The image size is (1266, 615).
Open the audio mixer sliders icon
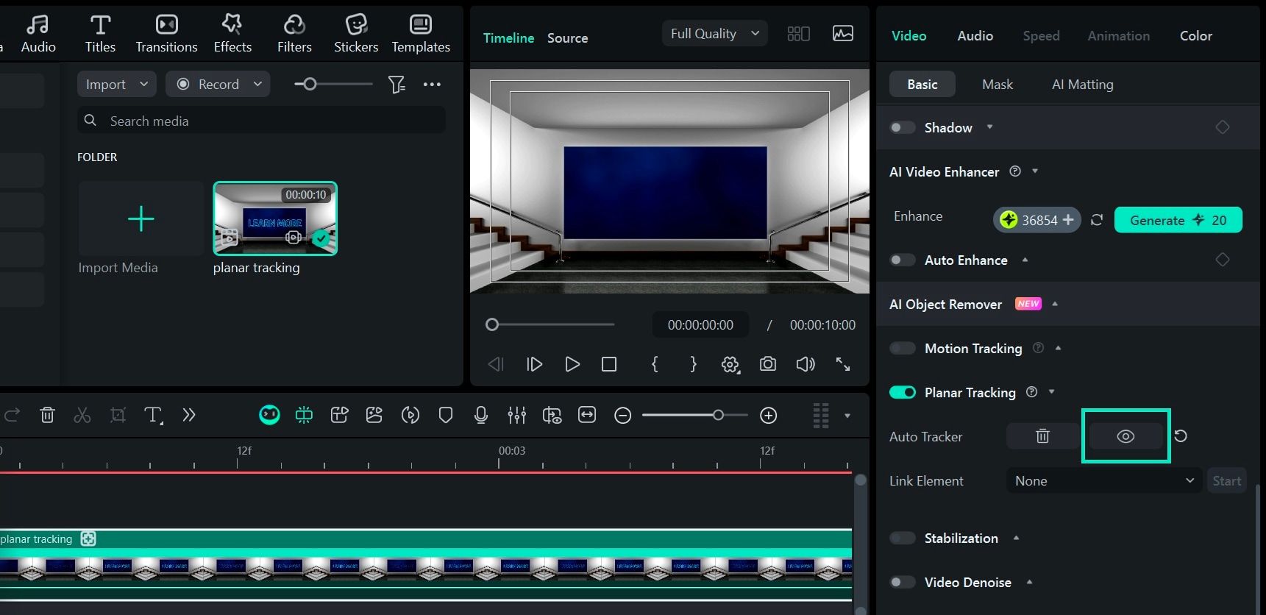(x=516, y=415)
